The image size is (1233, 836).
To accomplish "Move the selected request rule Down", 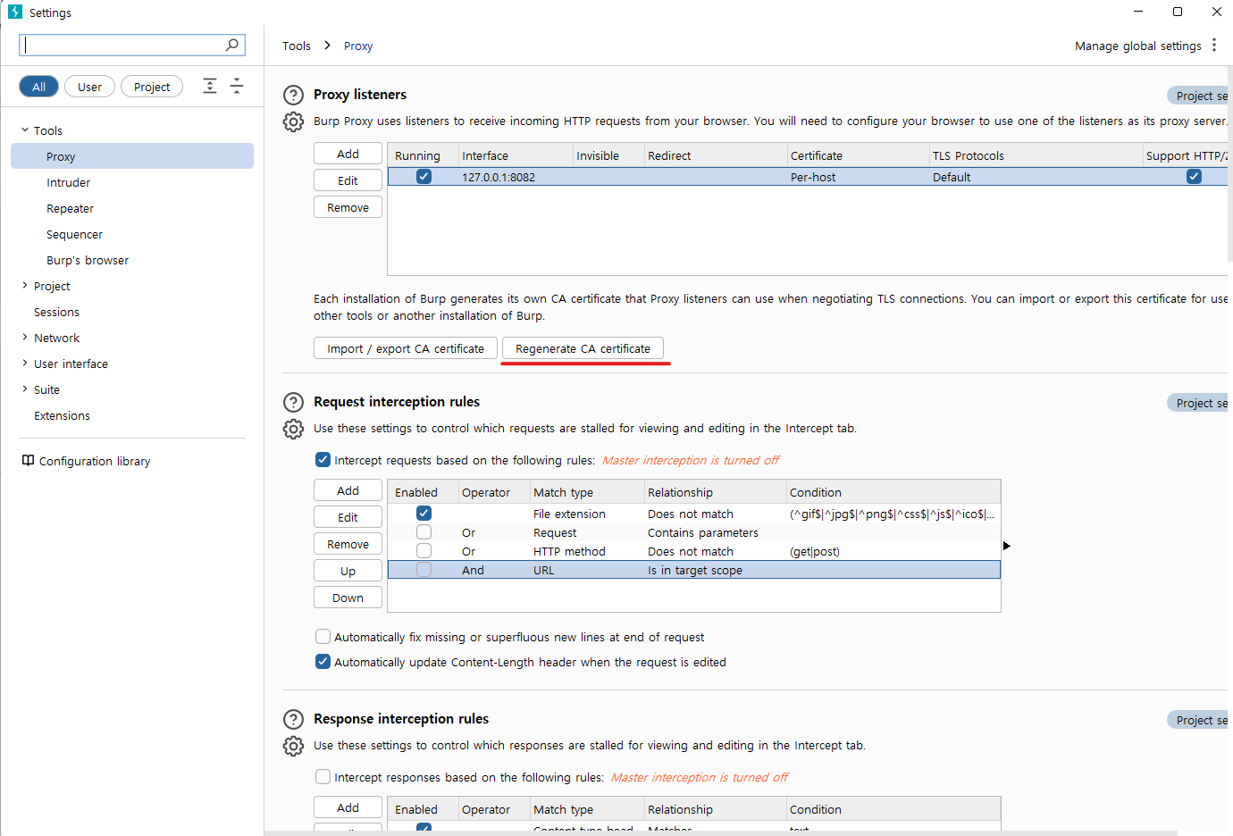I will click(348, 598).
